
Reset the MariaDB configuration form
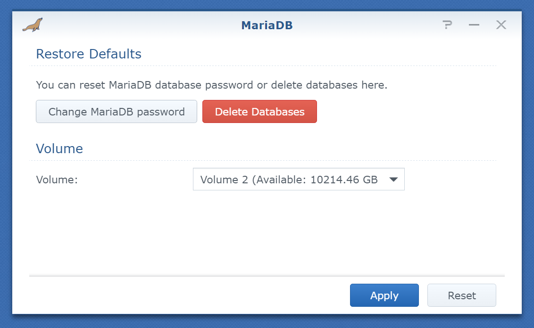[461, 295]
